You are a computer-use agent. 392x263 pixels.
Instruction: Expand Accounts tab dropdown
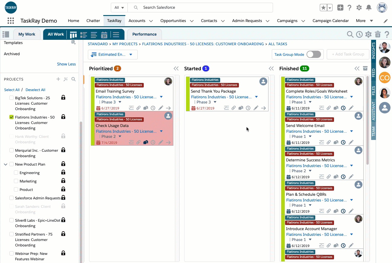[x=151, y=21]
